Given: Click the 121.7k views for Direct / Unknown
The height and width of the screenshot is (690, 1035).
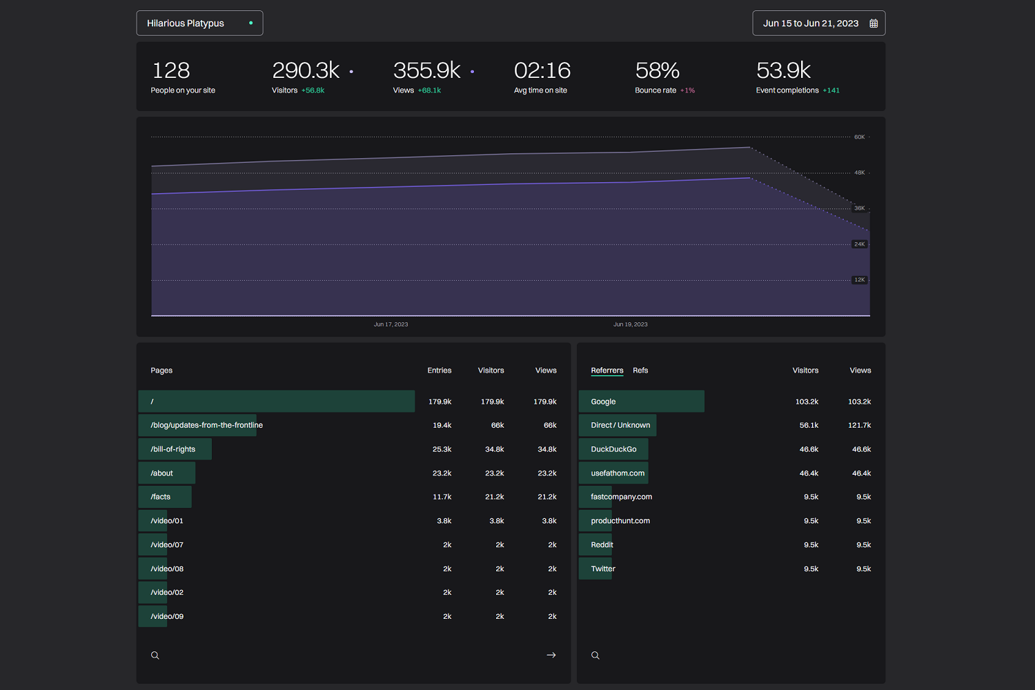Looking at the screenshot, I should coord(860,425).
